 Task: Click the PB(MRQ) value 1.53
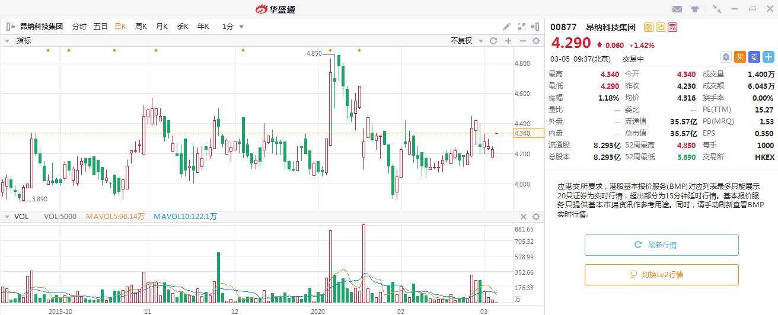767,121
